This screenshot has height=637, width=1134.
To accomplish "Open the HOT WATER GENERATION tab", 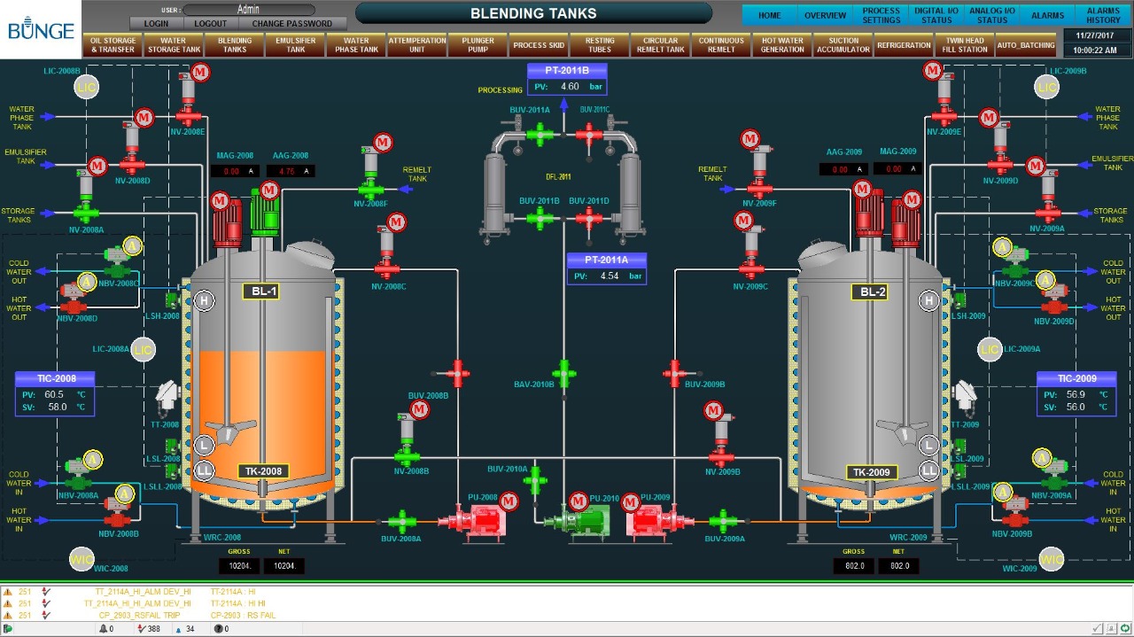I will pyautogui.click(x=782, y=45).
